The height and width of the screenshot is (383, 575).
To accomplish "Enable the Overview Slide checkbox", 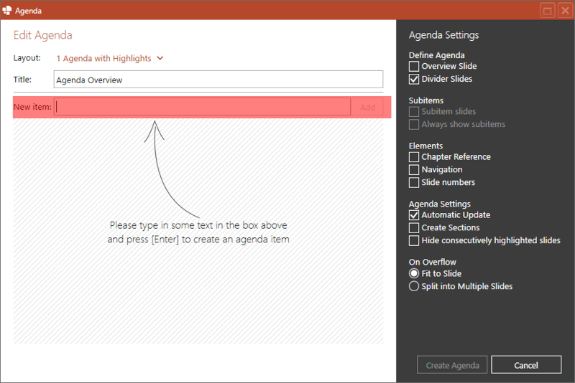I will [x=414, y=66].
